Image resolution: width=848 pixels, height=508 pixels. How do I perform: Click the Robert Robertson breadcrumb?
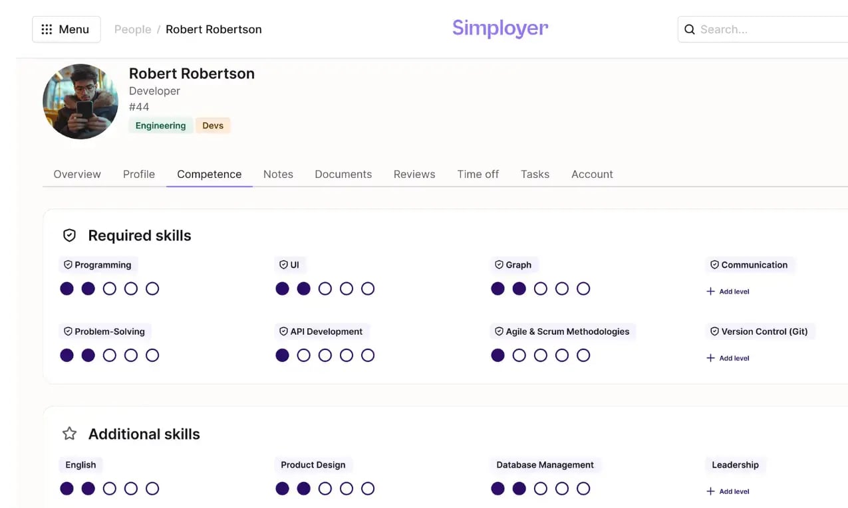tap(213, 29)
